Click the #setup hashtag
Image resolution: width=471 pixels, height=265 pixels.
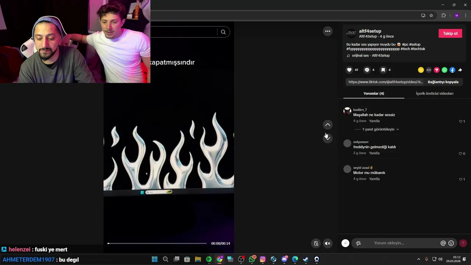tap(415, 45)
